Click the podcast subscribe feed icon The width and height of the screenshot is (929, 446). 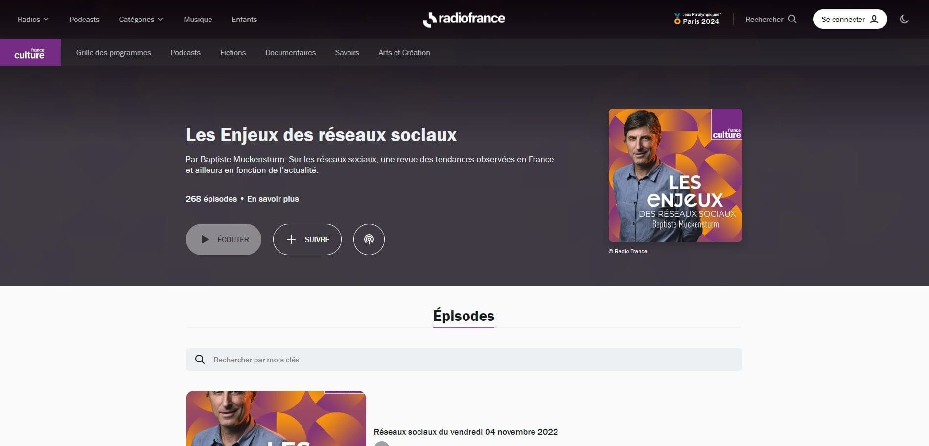369,239
